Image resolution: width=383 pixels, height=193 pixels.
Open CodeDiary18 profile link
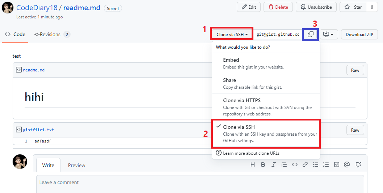pos(37,8)
